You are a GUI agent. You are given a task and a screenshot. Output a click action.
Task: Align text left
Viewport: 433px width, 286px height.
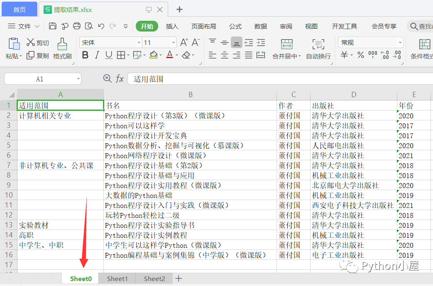coord(213,55)
